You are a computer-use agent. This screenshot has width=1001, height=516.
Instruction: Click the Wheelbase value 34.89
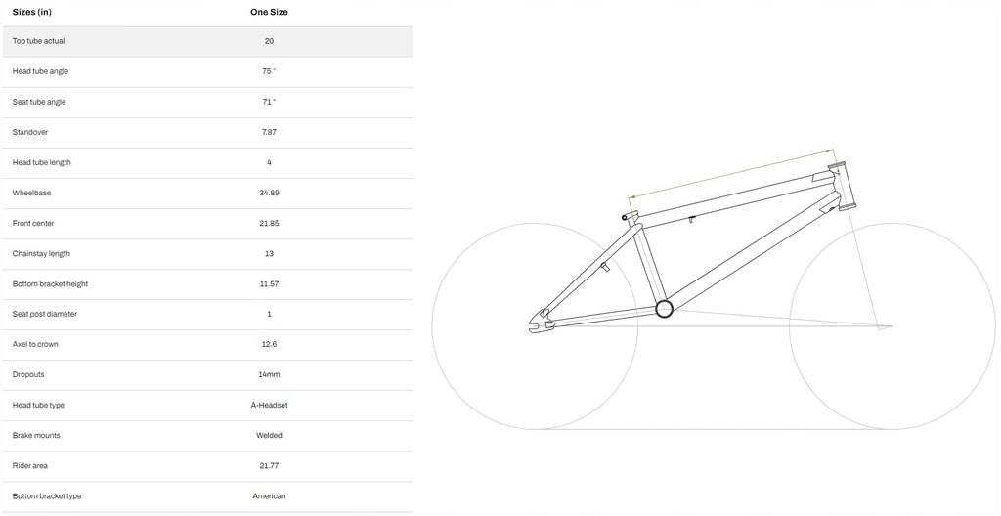[x=269, y=193]
